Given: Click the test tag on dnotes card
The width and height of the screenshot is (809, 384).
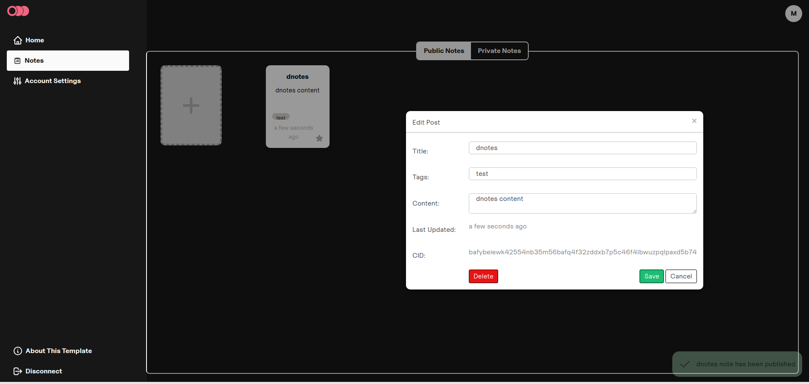Looking at the screenshot, I should [281, 117].
